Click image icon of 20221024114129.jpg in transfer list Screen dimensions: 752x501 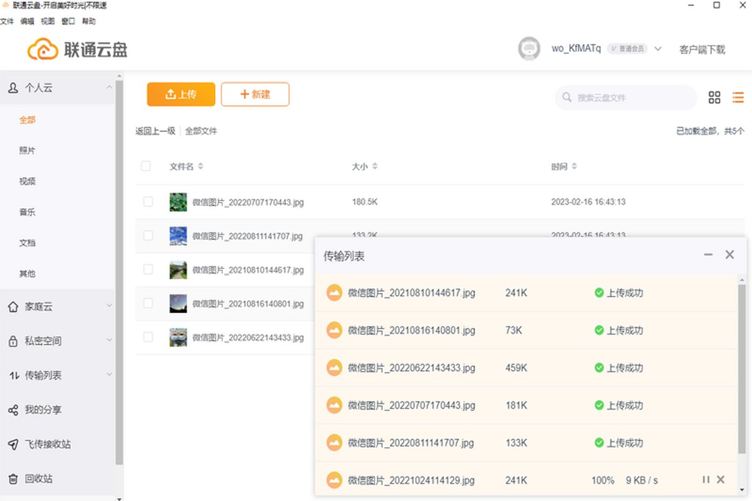[x=335, y=480]
